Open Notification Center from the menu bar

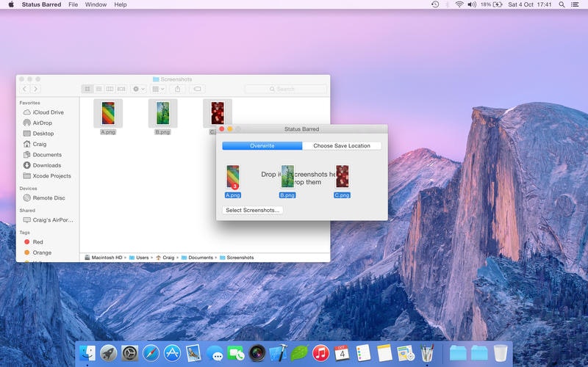[x=575, y=4]
